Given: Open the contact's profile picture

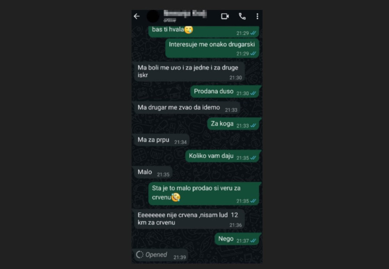Looking at the screenshot, I should 153,16.
